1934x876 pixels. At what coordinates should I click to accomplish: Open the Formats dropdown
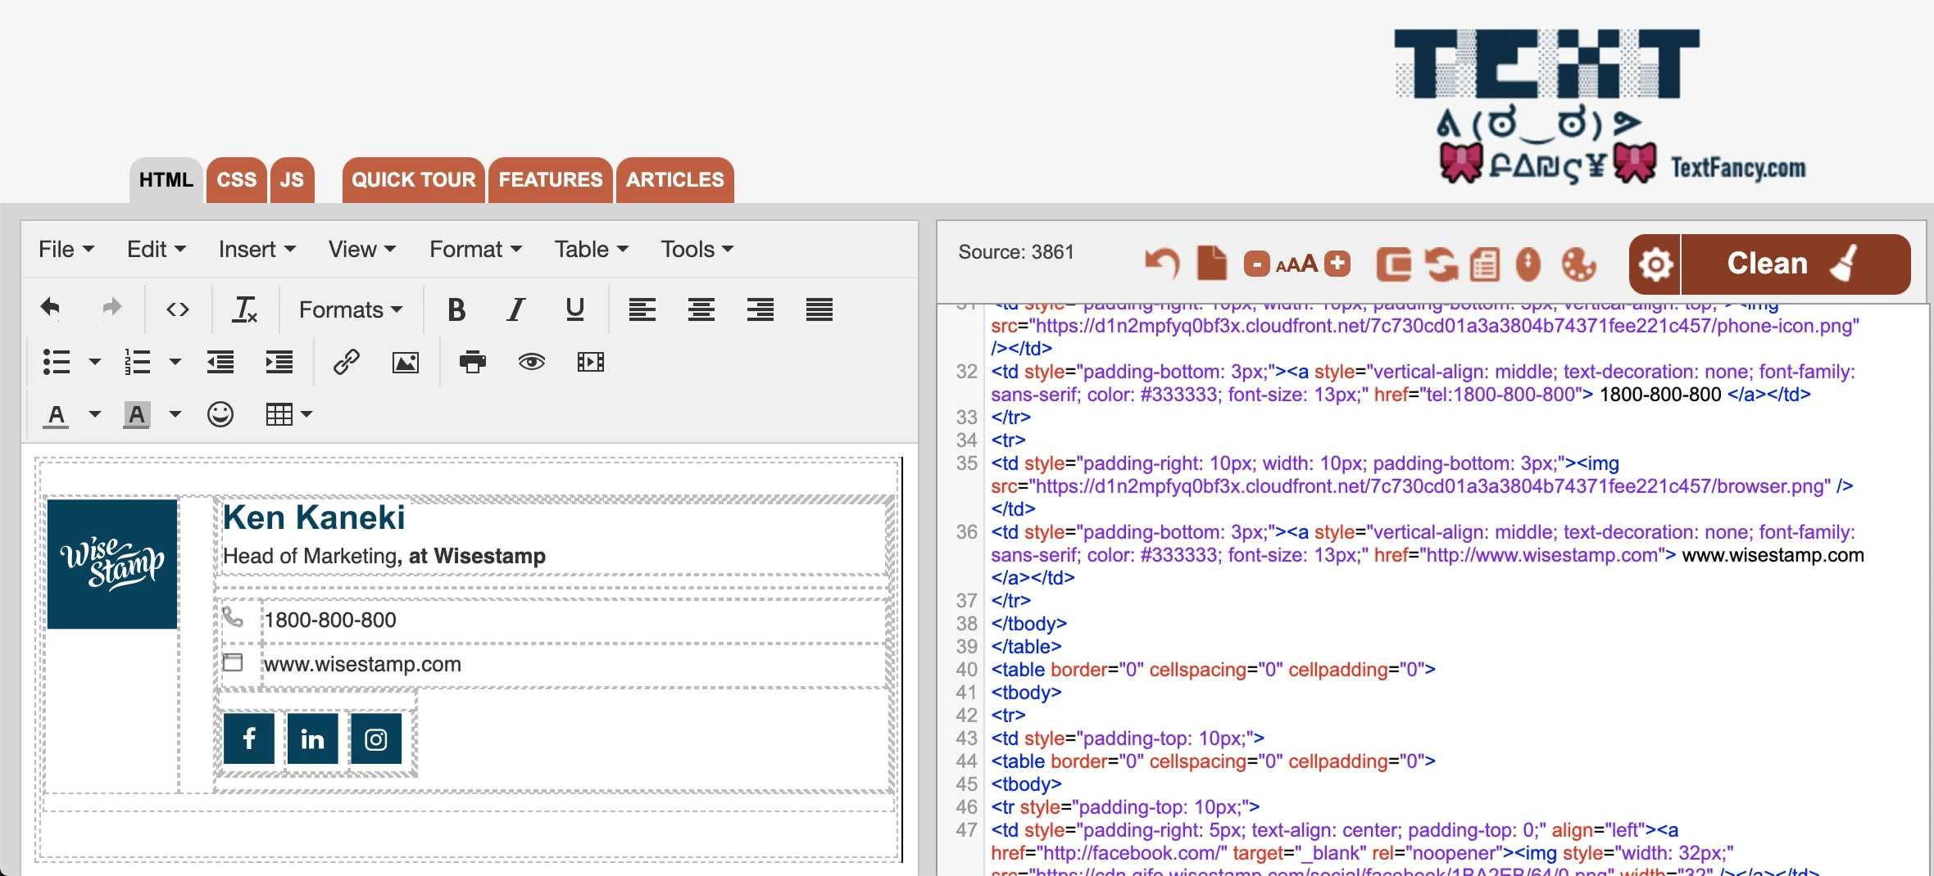coord(351,309)
